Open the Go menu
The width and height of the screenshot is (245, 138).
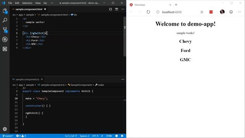coord(45,3)
